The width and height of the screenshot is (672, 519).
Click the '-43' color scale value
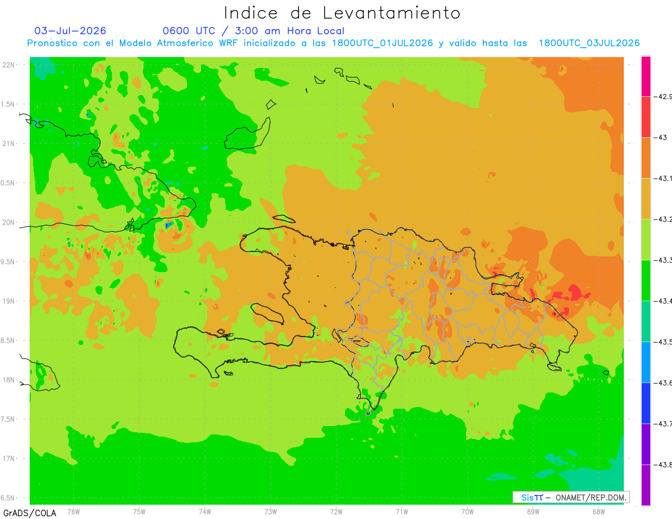point(660,137)
